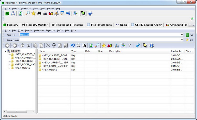Expand HKEY_USERS tree node arrow
Image resolution: width=197 pixels, height=120 pixels.
[x=9, y=68]
